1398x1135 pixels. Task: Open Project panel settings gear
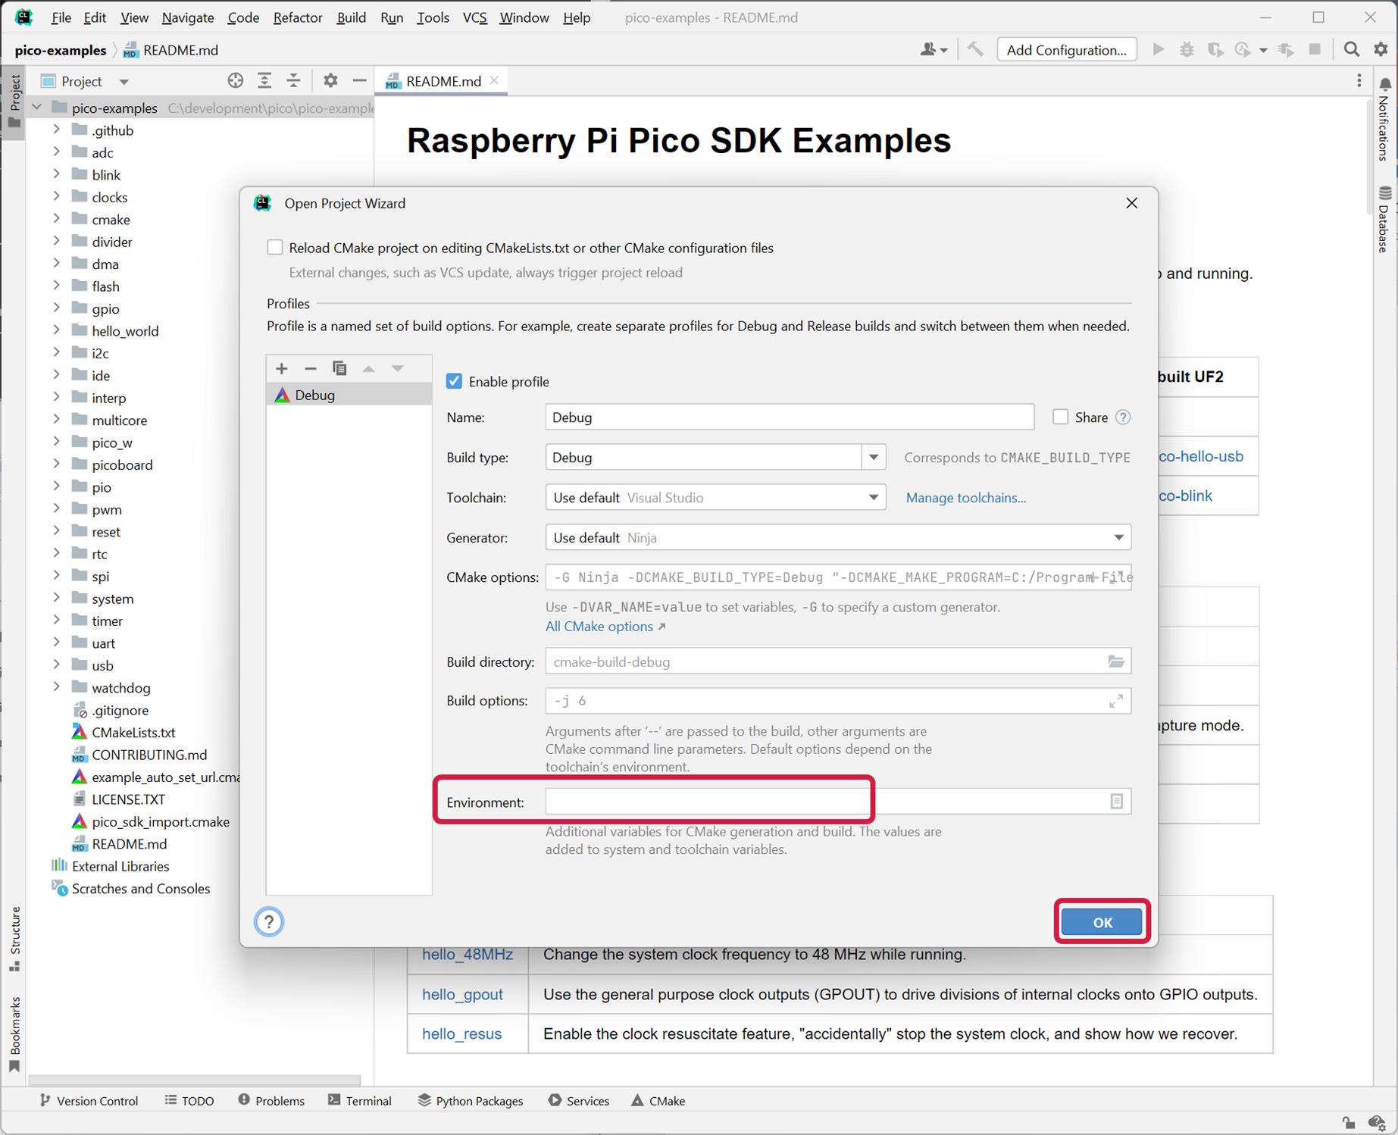(x=330, y=81)
